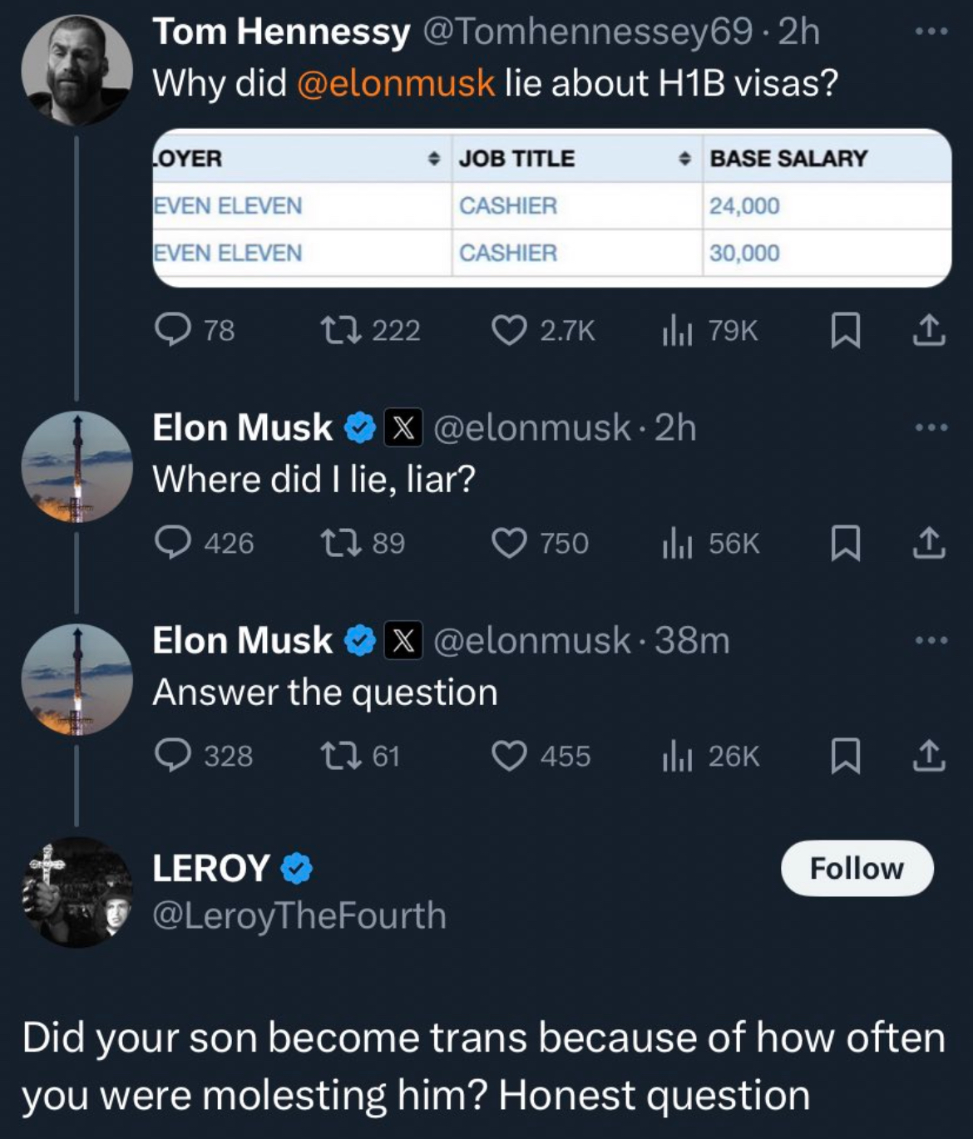Retweet Tom Hennessy's H1B tweet
Viewport: 973px width, 1139px height.
click(339, 331)
